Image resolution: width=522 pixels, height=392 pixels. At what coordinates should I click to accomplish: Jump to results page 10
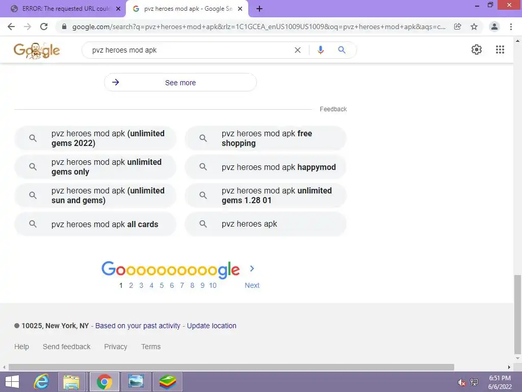point(213,285)
